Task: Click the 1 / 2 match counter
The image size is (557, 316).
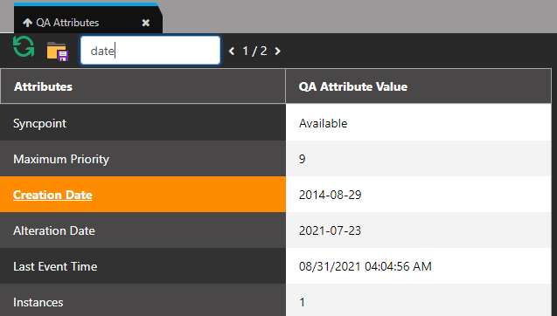Action: click(254, 52)
